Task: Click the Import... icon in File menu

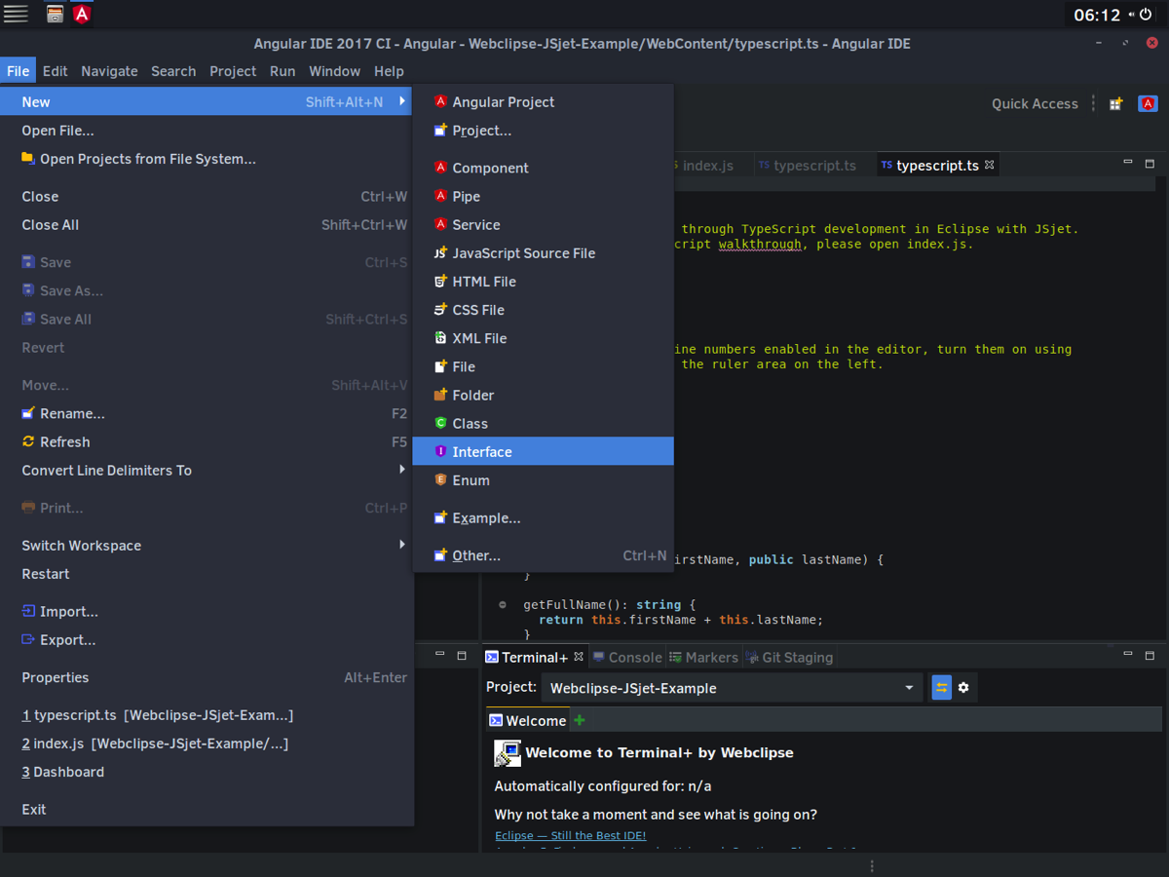Action: coord(28,611)
